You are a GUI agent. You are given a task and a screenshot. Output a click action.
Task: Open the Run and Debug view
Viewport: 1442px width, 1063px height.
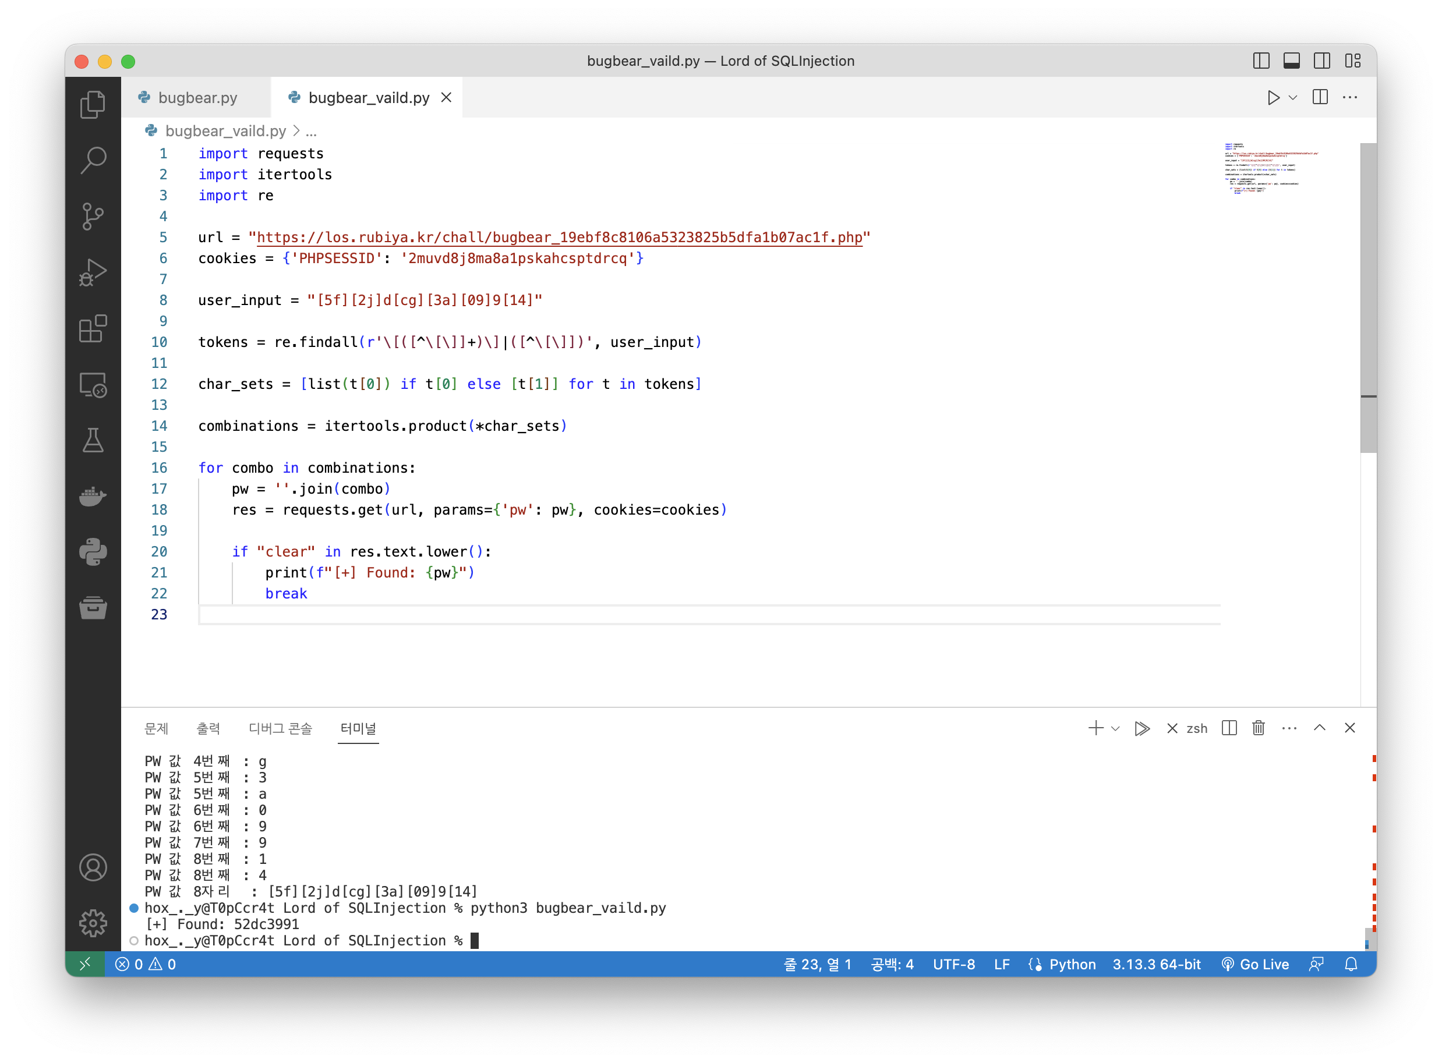tap(93, 272)
